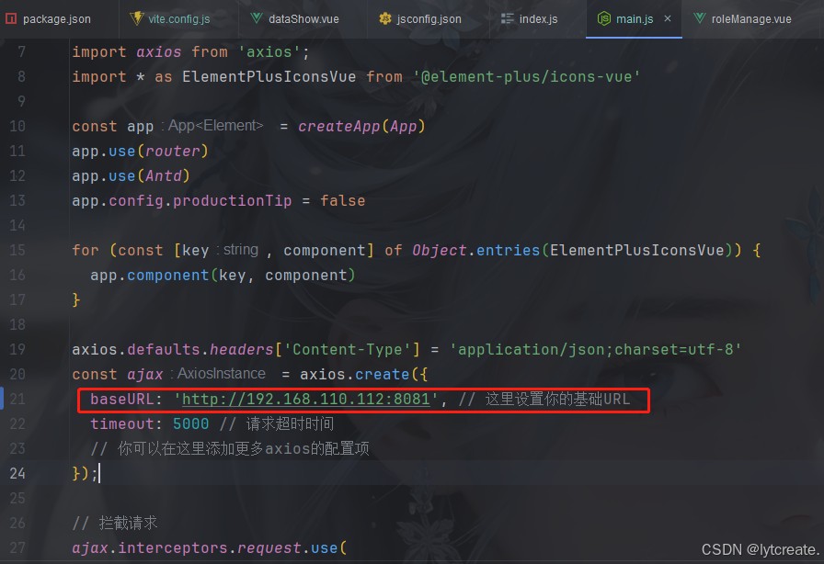824x564 pixels.
Task: Click baseURL property name on line 21
Action: 122,399
